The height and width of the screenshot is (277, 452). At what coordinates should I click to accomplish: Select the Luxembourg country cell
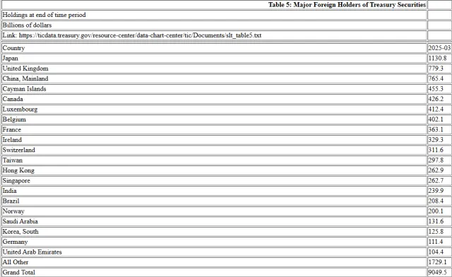point(214,109)
